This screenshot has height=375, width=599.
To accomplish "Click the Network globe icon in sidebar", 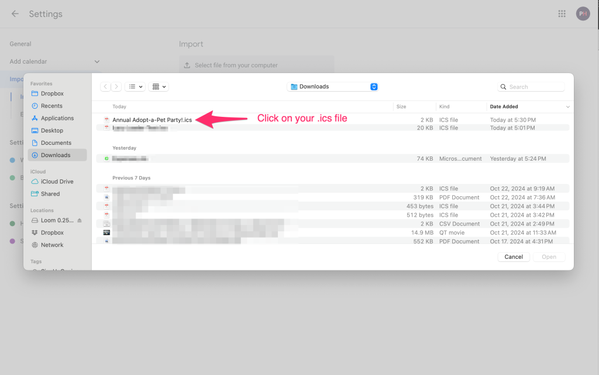I will (x=35, y=245).
